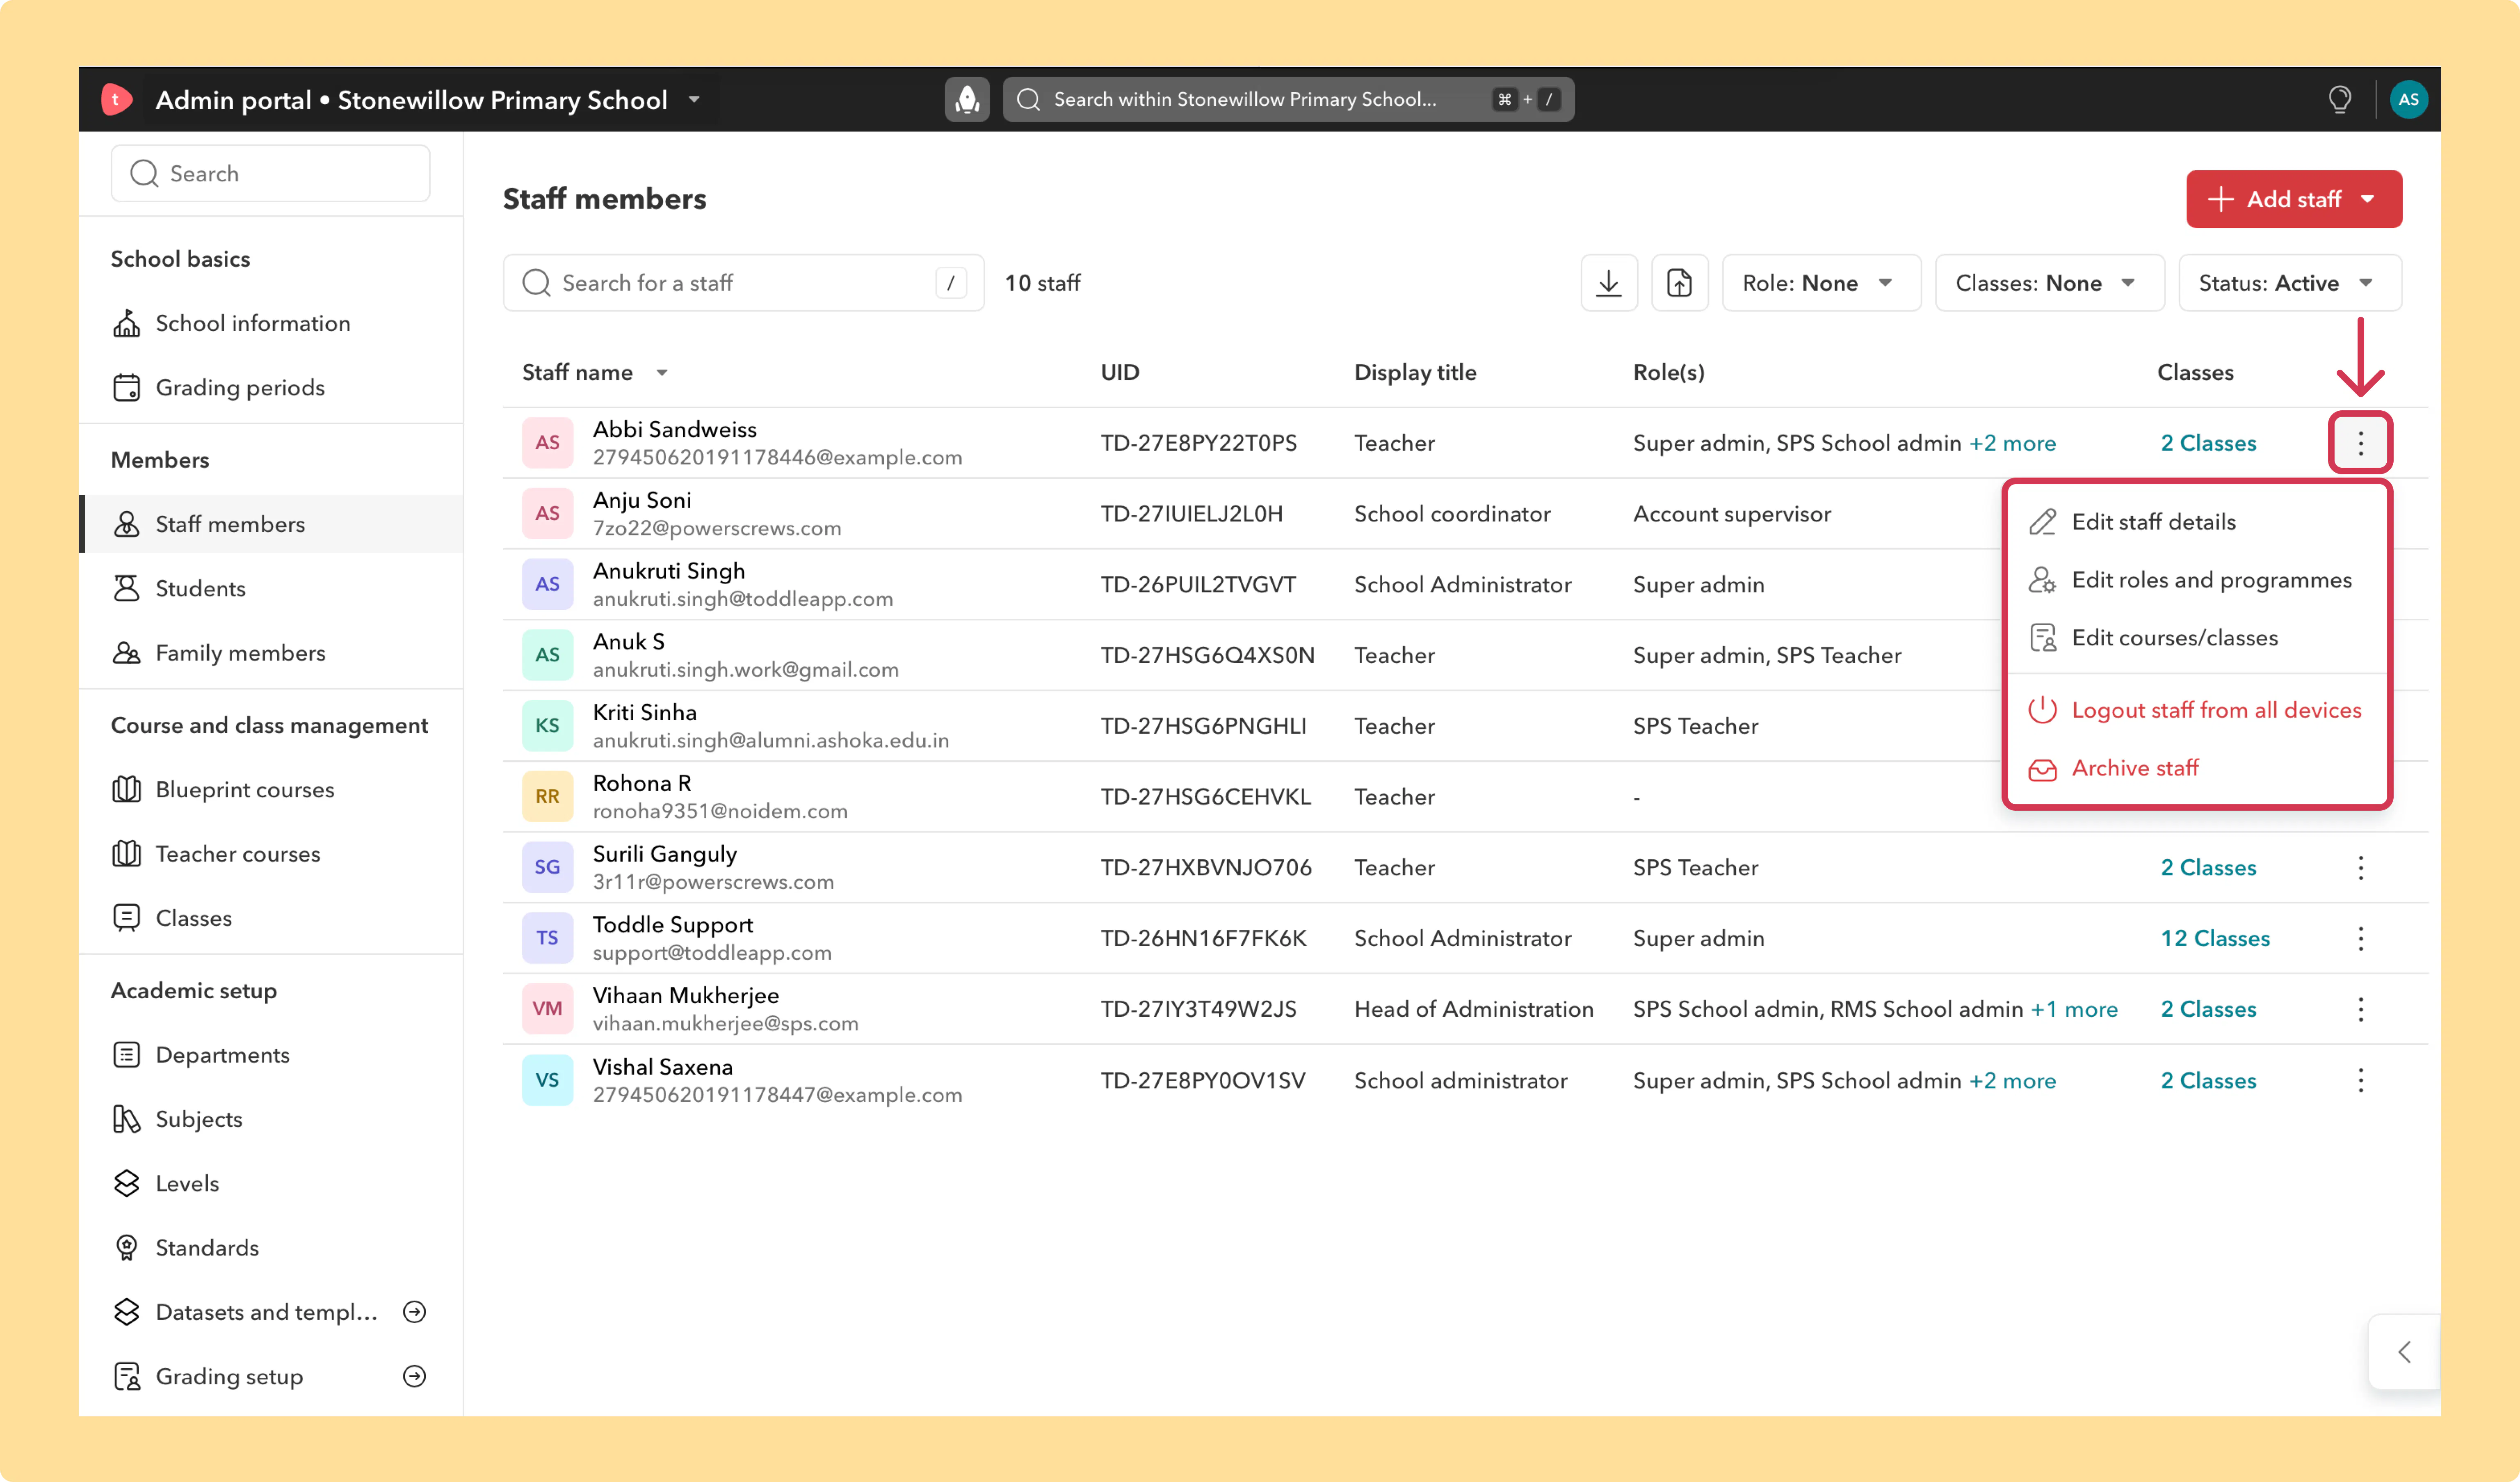This screenshot has height=1482, width=2520.
Task: Open Blueprint courses in sidebar
Action: [271, 789]
